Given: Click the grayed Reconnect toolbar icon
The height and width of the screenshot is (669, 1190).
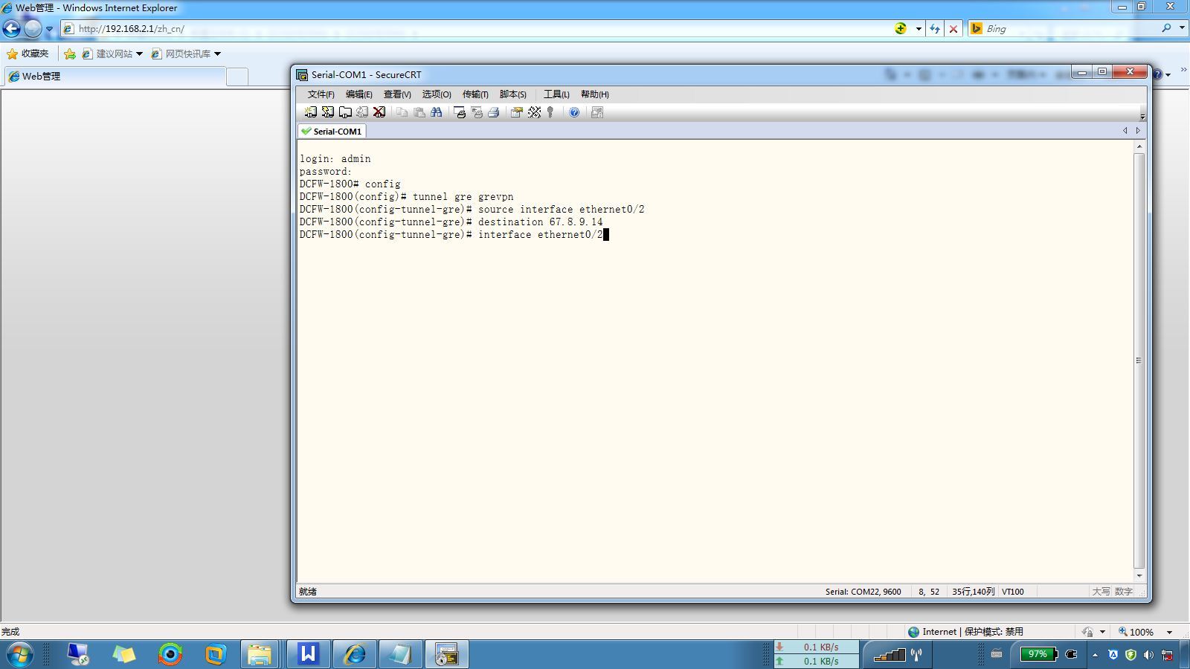Looking at the screenshot, I should [362, 112].
